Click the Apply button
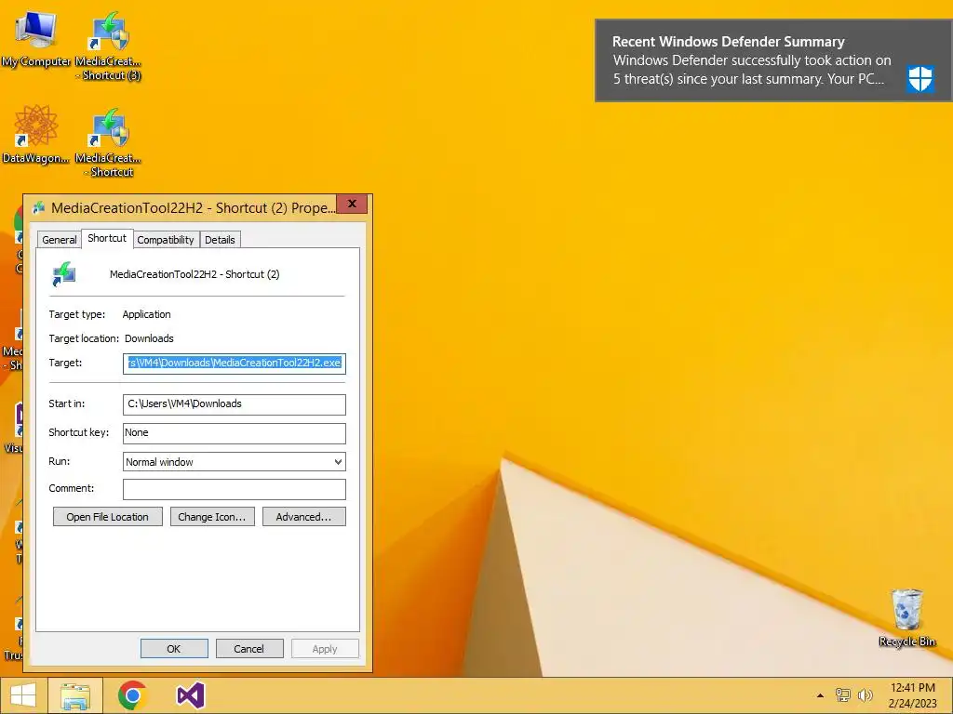Image resolution: width=953 pixels, height=714 pixels. click(325, 648)
